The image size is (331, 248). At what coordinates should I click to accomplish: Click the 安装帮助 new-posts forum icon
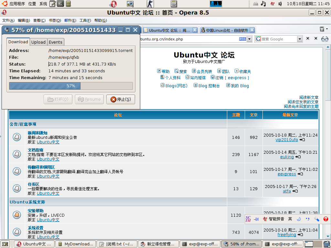pyautogui.click(x=17, y=215)
